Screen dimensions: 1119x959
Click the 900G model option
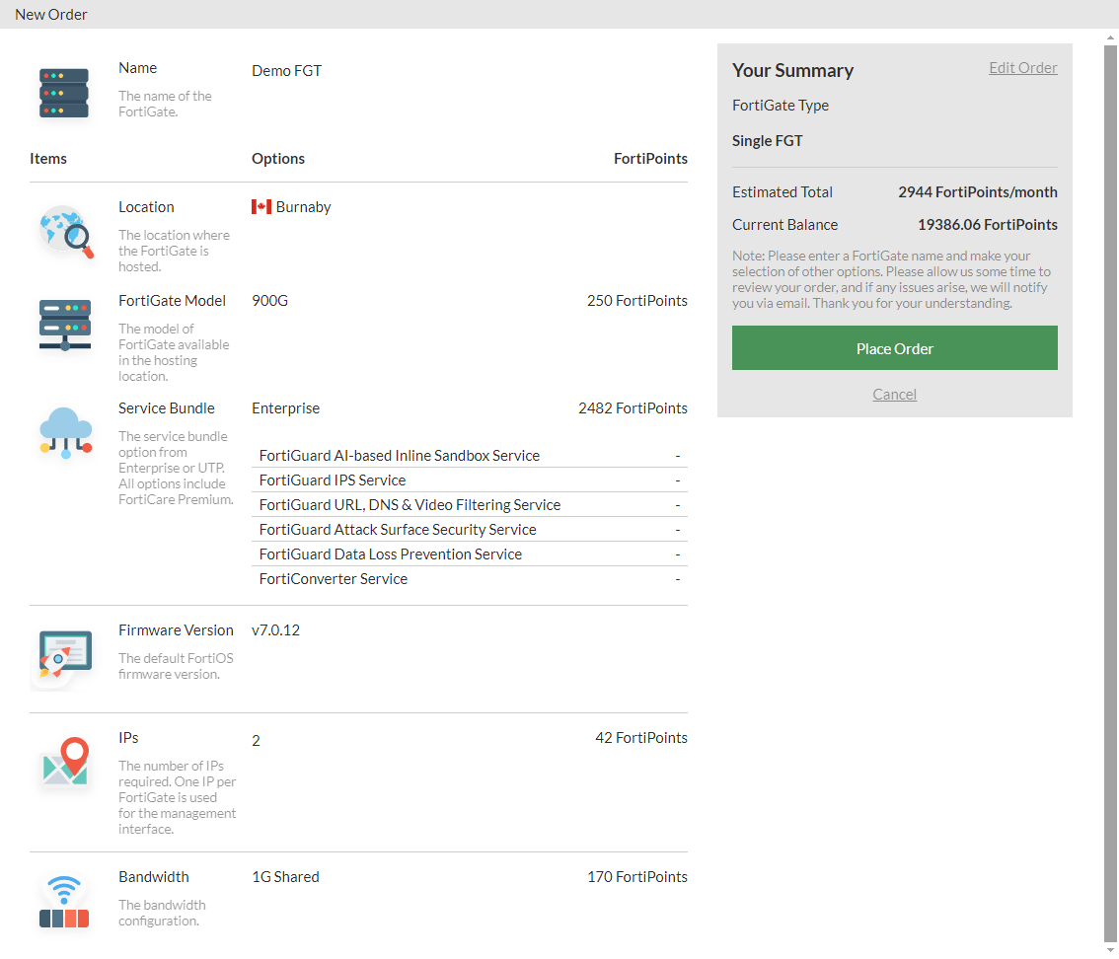point(269,300)
